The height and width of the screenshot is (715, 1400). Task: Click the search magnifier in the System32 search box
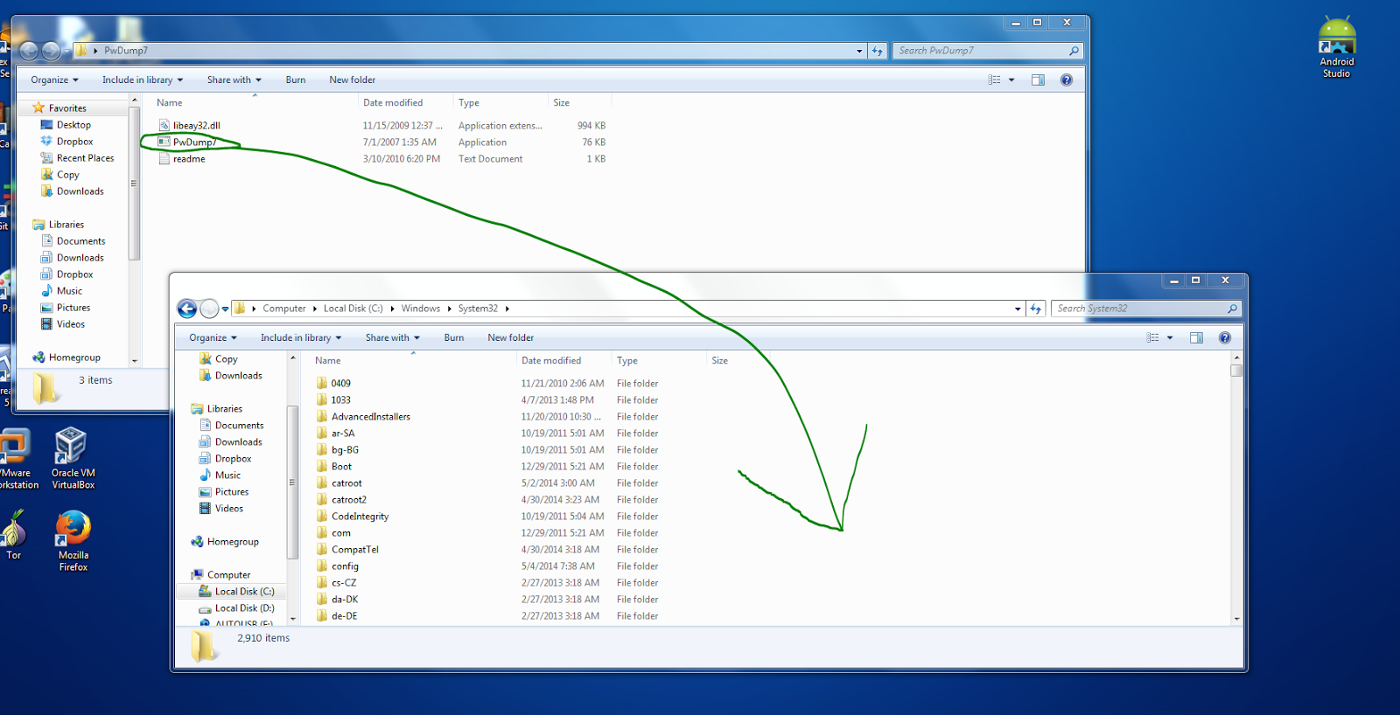tap(1232, 309)
